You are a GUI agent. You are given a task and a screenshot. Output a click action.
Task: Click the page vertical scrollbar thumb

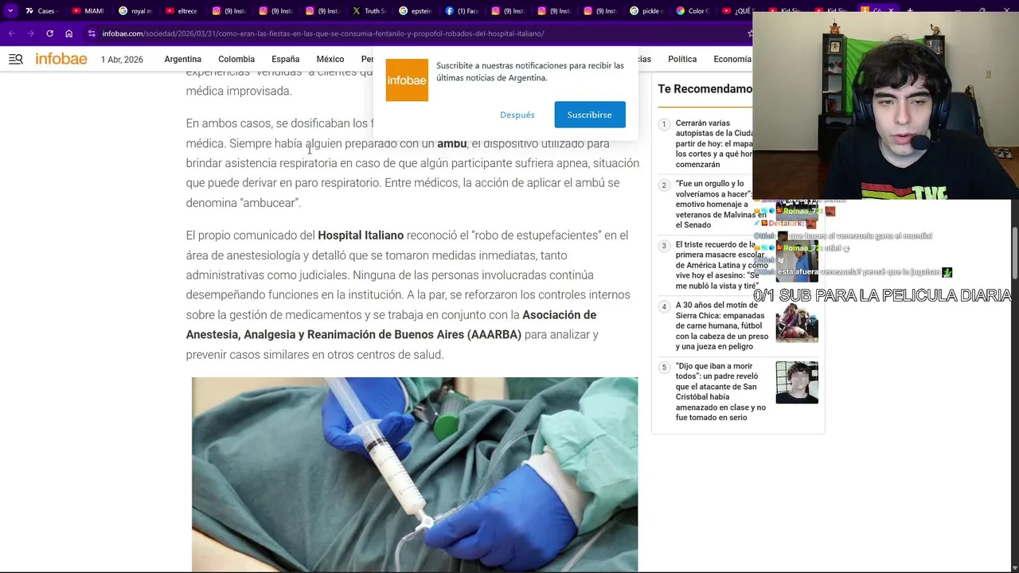(x=1014, y=253)
